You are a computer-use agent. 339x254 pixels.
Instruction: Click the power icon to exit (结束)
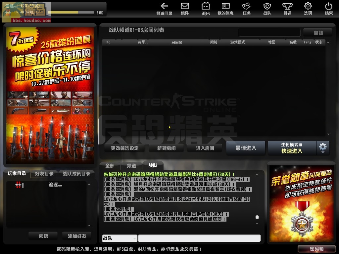(329, 9)
